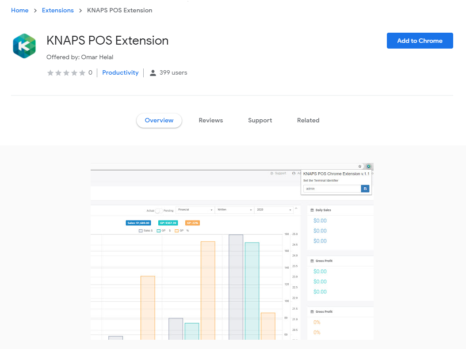This screenshot has height=349, width=466.
Task: Switch the Actual/Pending toggle to Pending
Action: click(160, 210)
